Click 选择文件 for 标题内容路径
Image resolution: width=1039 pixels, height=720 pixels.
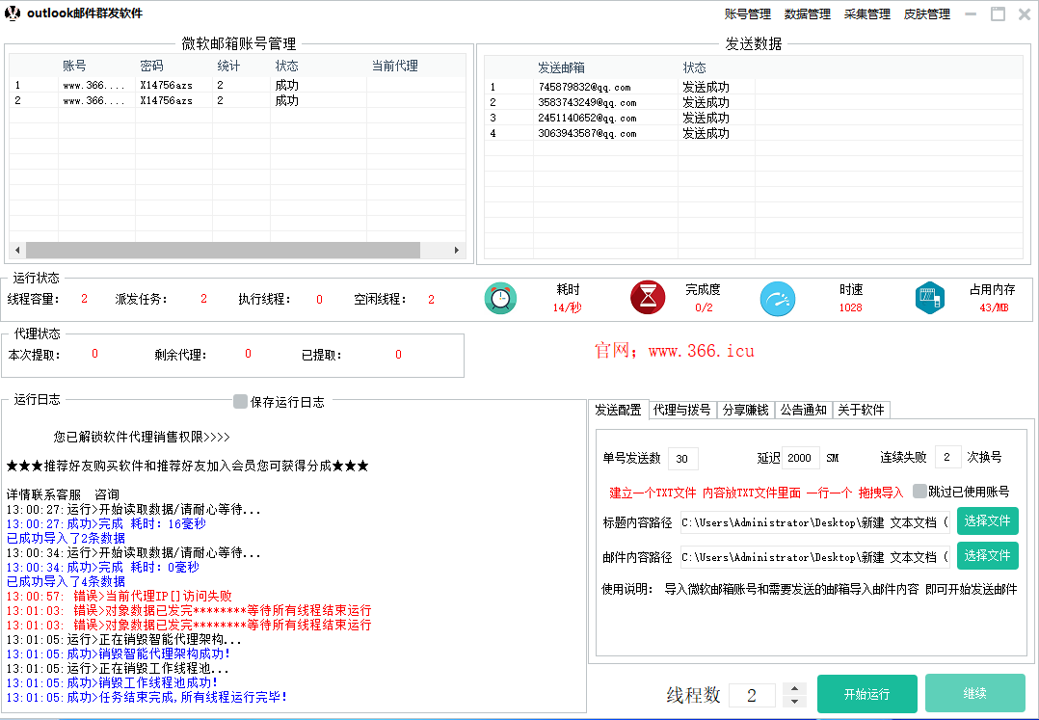(987, 521)
